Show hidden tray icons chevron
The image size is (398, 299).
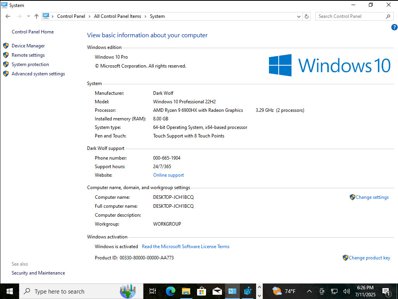click(309, 291)
